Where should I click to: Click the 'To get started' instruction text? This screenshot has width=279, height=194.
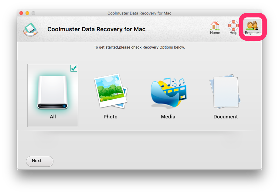coord(139,47)
